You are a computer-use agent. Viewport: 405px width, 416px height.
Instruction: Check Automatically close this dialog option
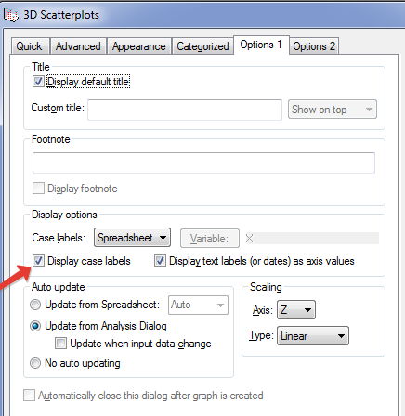[29, 396]
